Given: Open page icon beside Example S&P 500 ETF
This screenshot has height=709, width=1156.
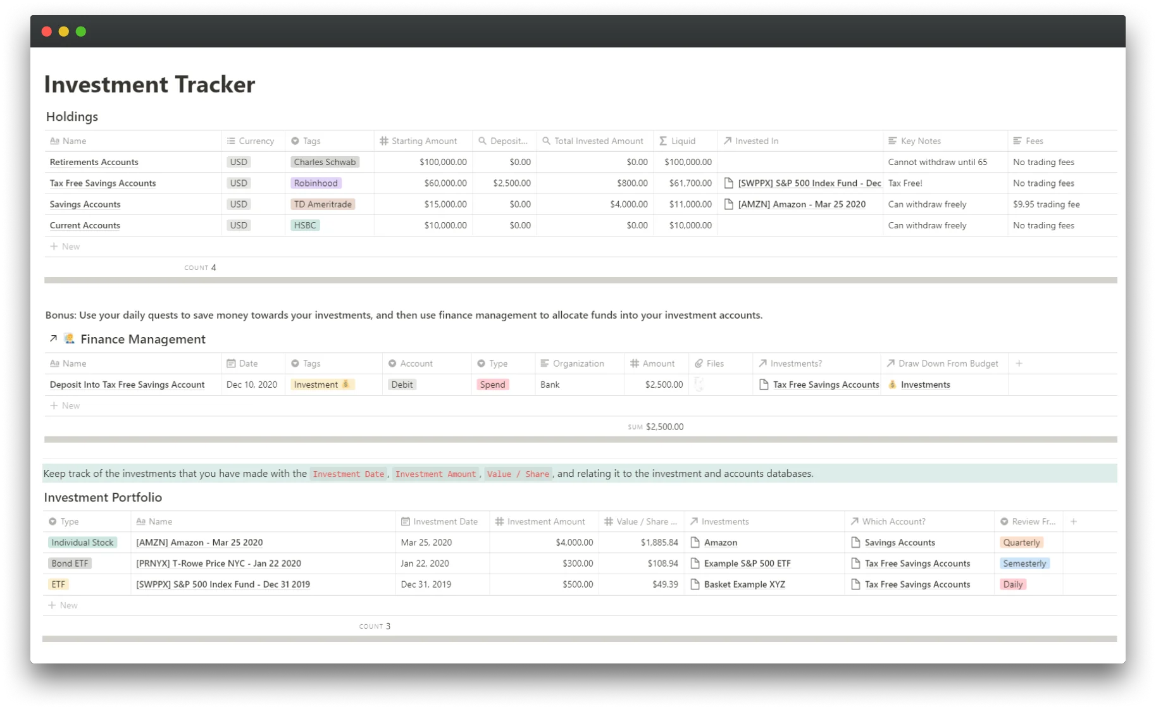Looking at the screenshot, I should tap(695, 563).
